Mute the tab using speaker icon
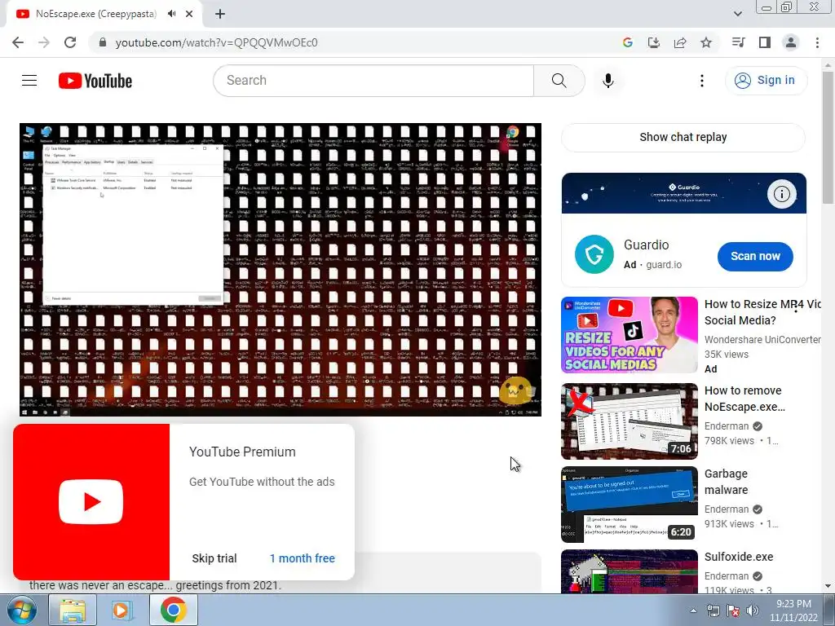 coord(171,14)
